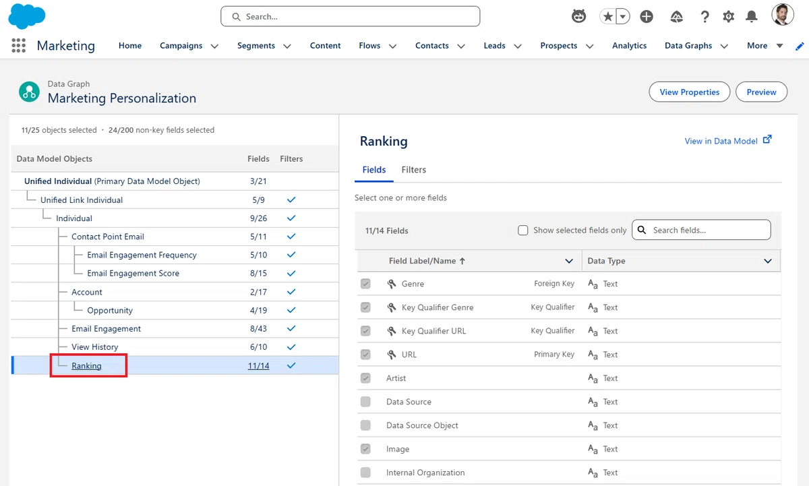Click the text type icon in Artist row
This screenshot has width=809, height=486.
(593, 379)
